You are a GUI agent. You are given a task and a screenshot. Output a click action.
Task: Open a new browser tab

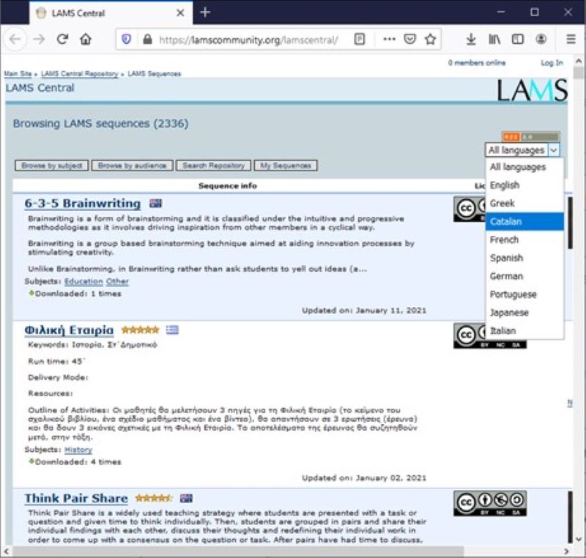(x=205, y=12)
